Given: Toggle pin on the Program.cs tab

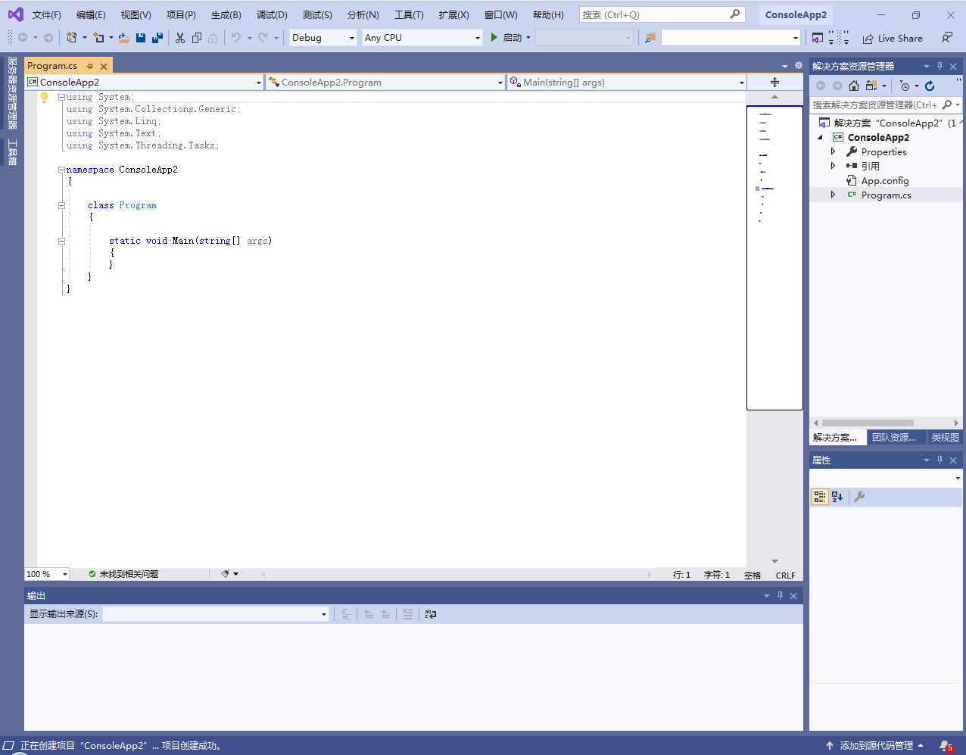Looking at the screenshot, I should (89, 66).
